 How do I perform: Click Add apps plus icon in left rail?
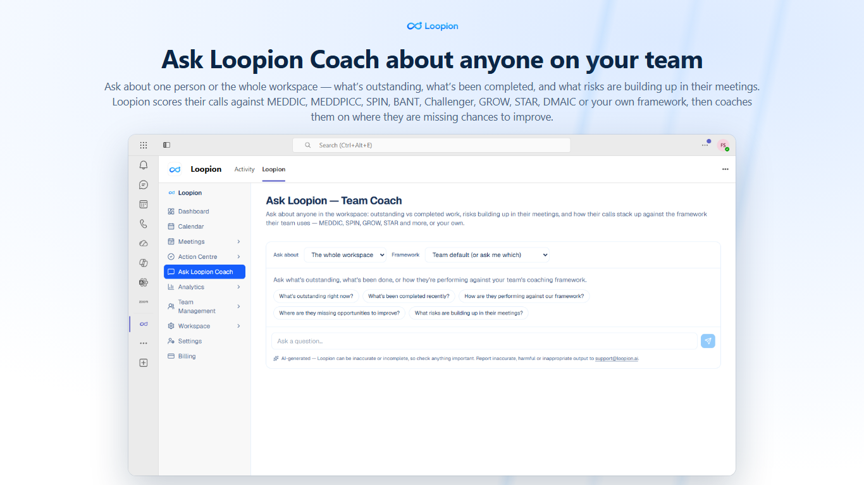click(144, 363)
